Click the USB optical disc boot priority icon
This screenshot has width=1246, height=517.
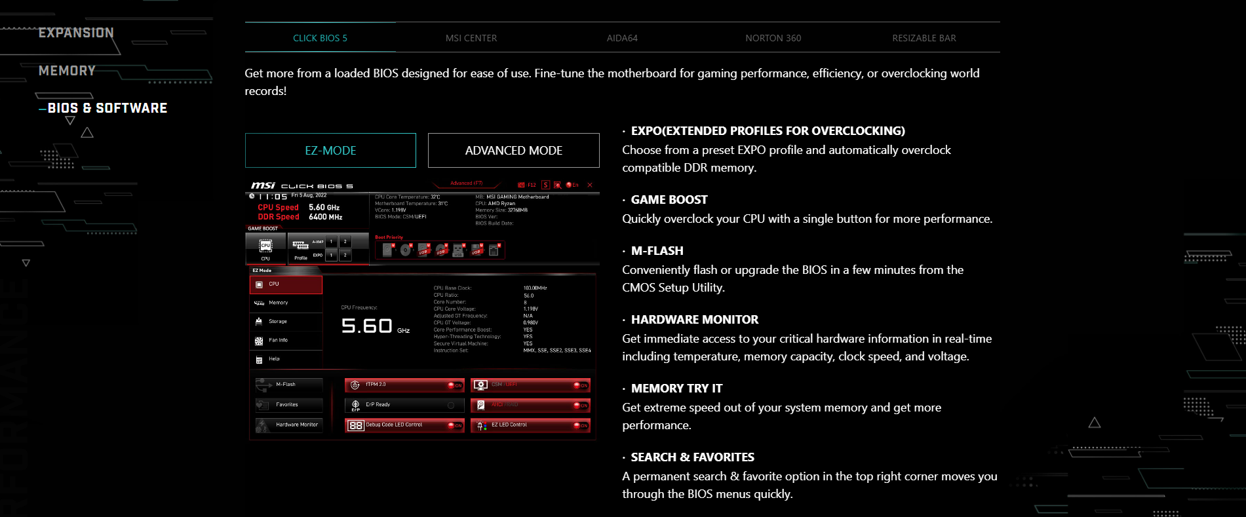(441, 250)
